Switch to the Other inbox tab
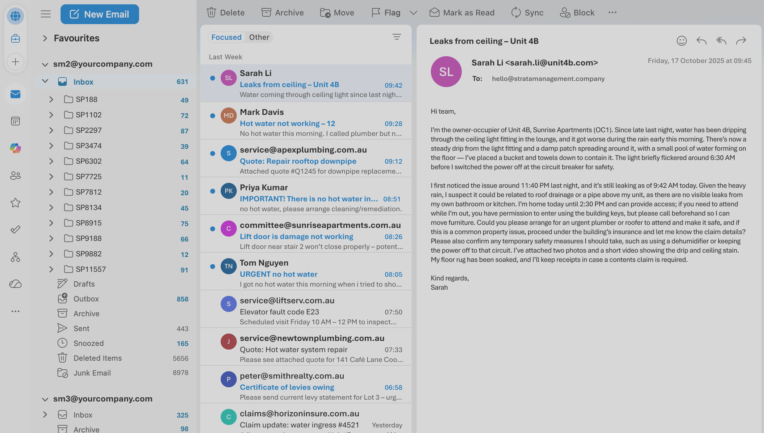The width and height of the screenshot is (764, 433). click(259, 37)
